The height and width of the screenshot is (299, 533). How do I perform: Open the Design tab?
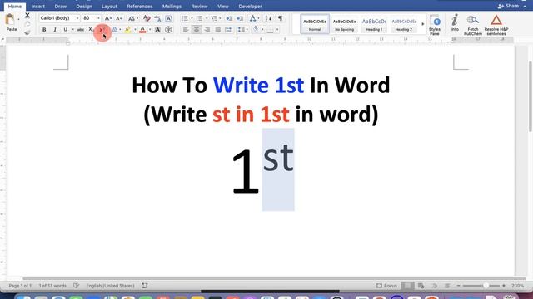coord(84,7)
